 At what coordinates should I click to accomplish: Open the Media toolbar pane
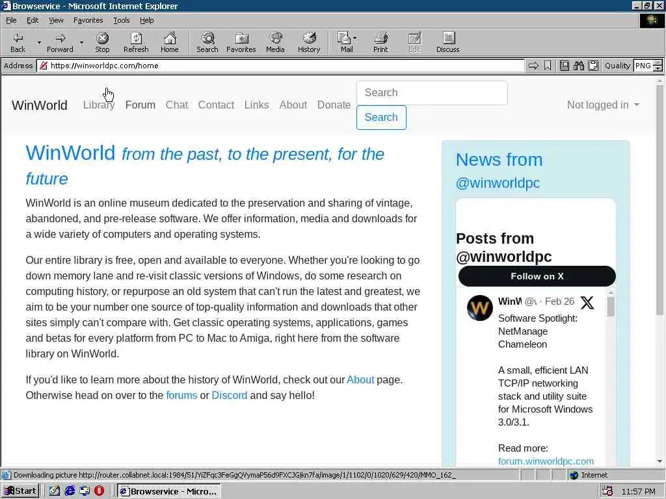coord(275,42)
